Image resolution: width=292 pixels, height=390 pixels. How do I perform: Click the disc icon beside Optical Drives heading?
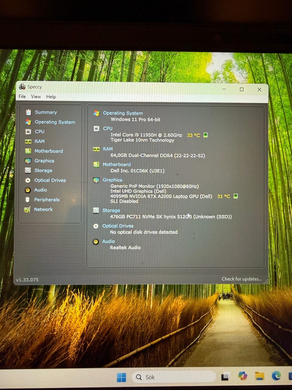pyautogui.click(x=96, y=226)
